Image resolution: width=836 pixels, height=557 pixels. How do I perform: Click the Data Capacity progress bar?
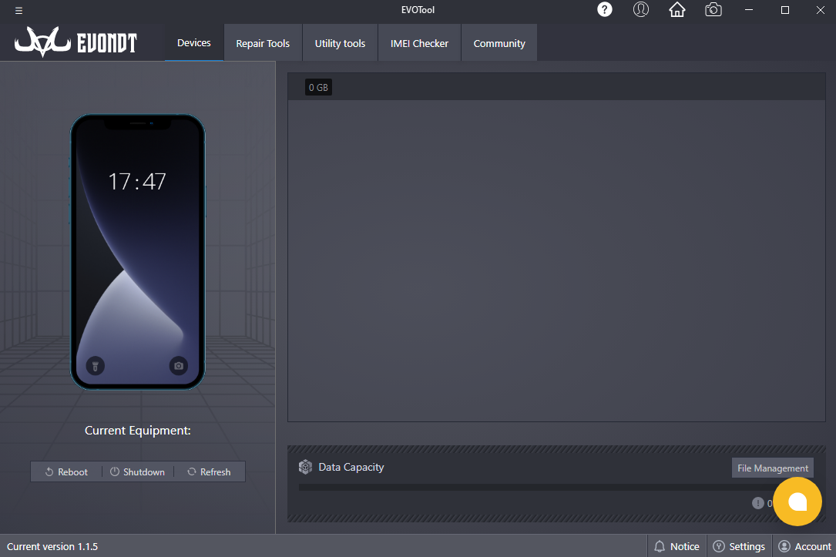pyautogui.click(x=532, y=487)
